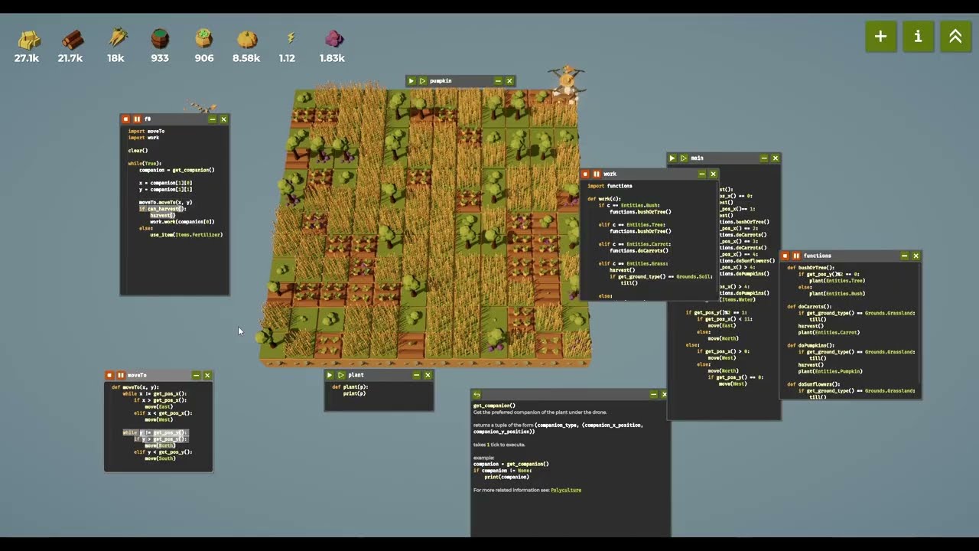Click the scarecrow drone on the farm
This screenshot has width=979, height=551.
[567, 83]
